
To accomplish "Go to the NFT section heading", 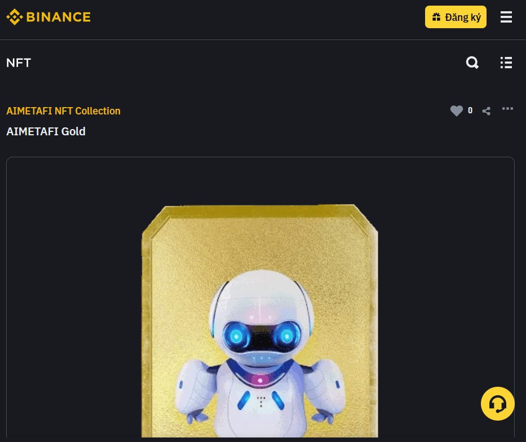I will pos(19,63).
